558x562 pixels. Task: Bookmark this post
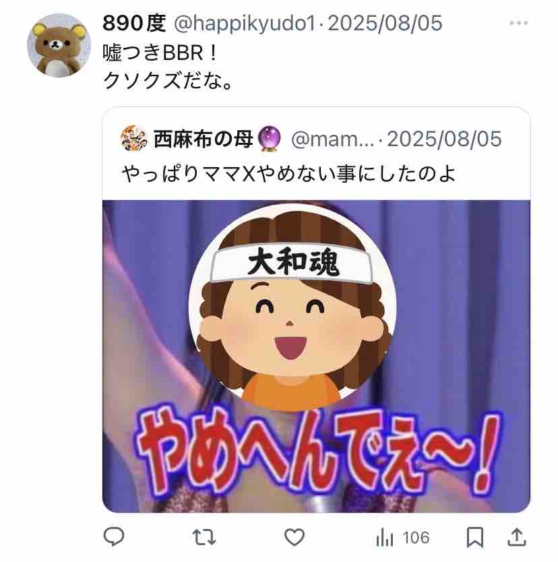click(x=475, y=537)
